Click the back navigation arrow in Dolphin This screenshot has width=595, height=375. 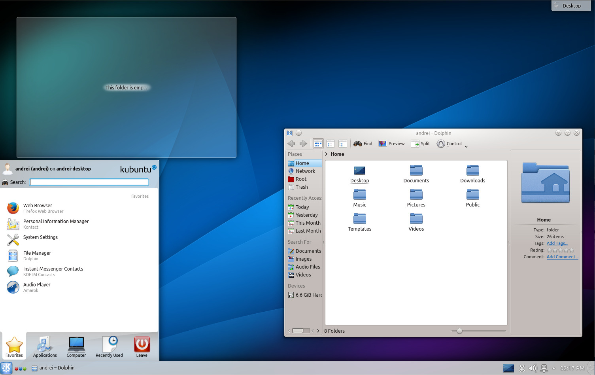tap(291, 144)
